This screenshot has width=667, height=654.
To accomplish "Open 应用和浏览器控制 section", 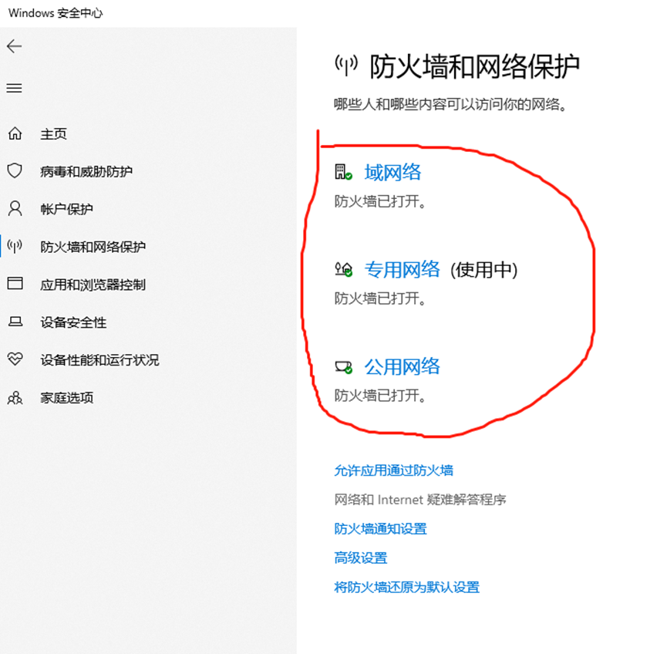I will pos(93,285).
